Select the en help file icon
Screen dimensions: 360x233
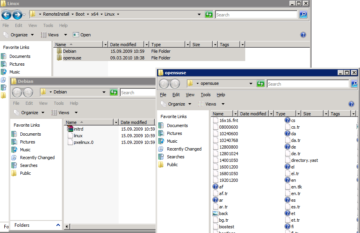[288, 180]
